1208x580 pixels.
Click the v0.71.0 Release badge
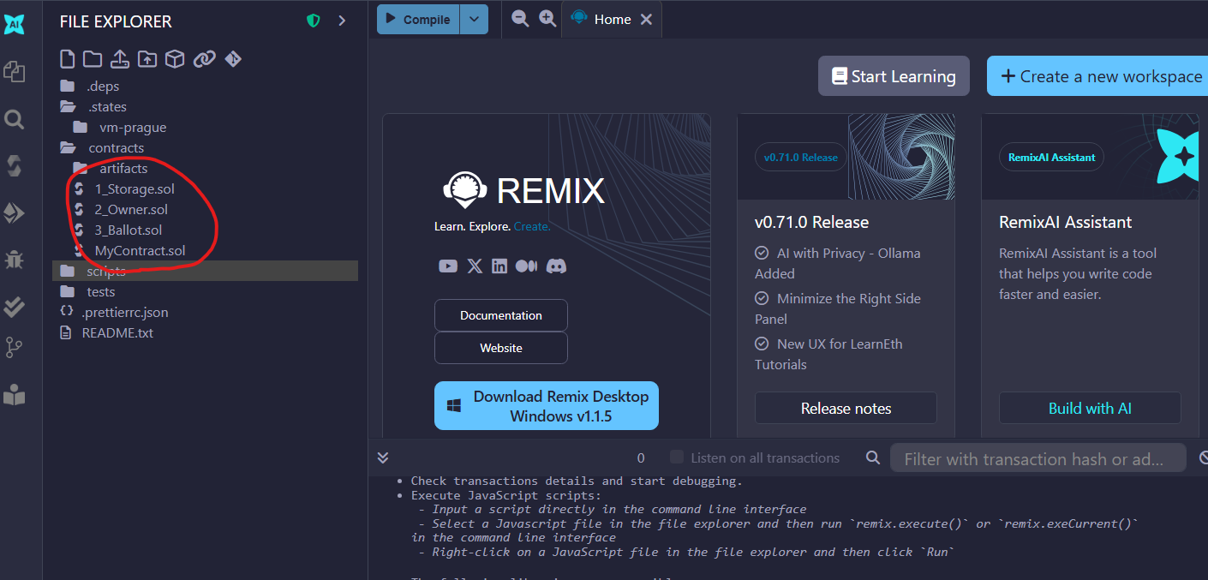tap(801, 158)
